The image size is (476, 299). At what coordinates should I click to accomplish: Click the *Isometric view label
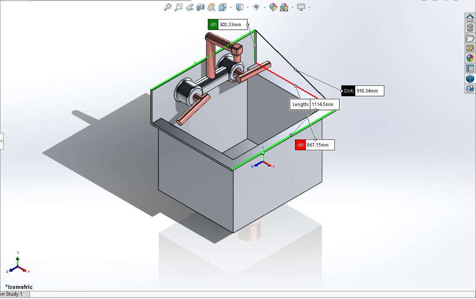(19, 287)
